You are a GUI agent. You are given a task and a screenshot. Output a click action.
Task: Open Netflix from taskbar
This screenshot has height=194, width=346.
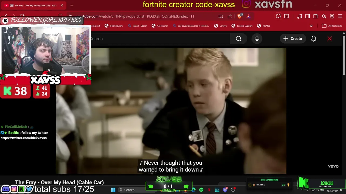[209, 190]
